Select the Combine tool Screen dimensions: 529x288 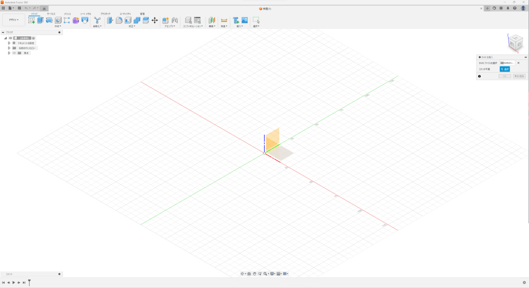click(137, 20)
